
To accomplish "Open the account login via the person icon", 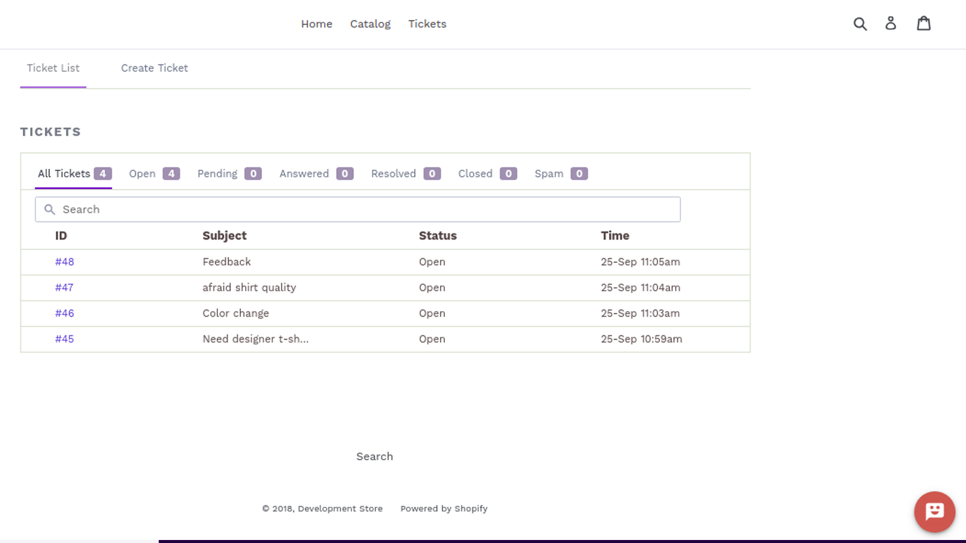I will point(891,24).
